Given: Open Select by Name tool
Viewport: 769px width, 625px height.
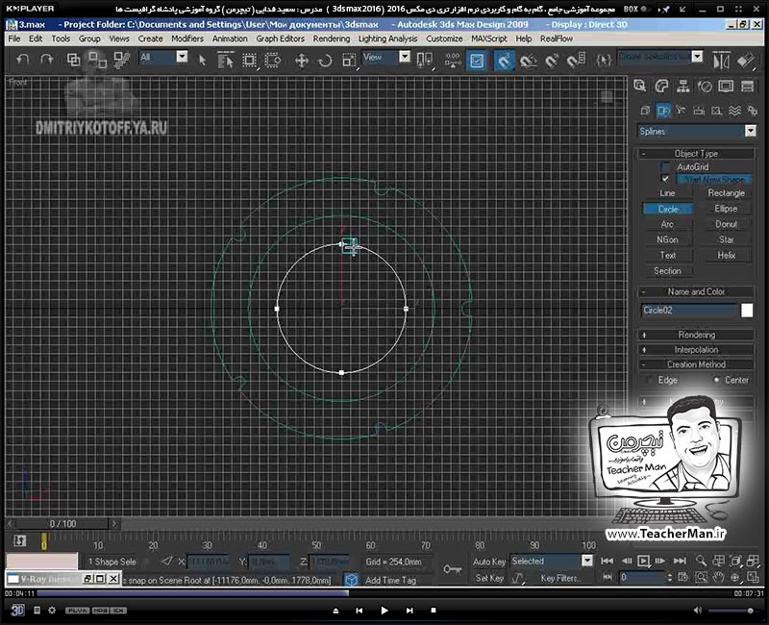Looking at the screenshot, I should [x=225, y=61].
